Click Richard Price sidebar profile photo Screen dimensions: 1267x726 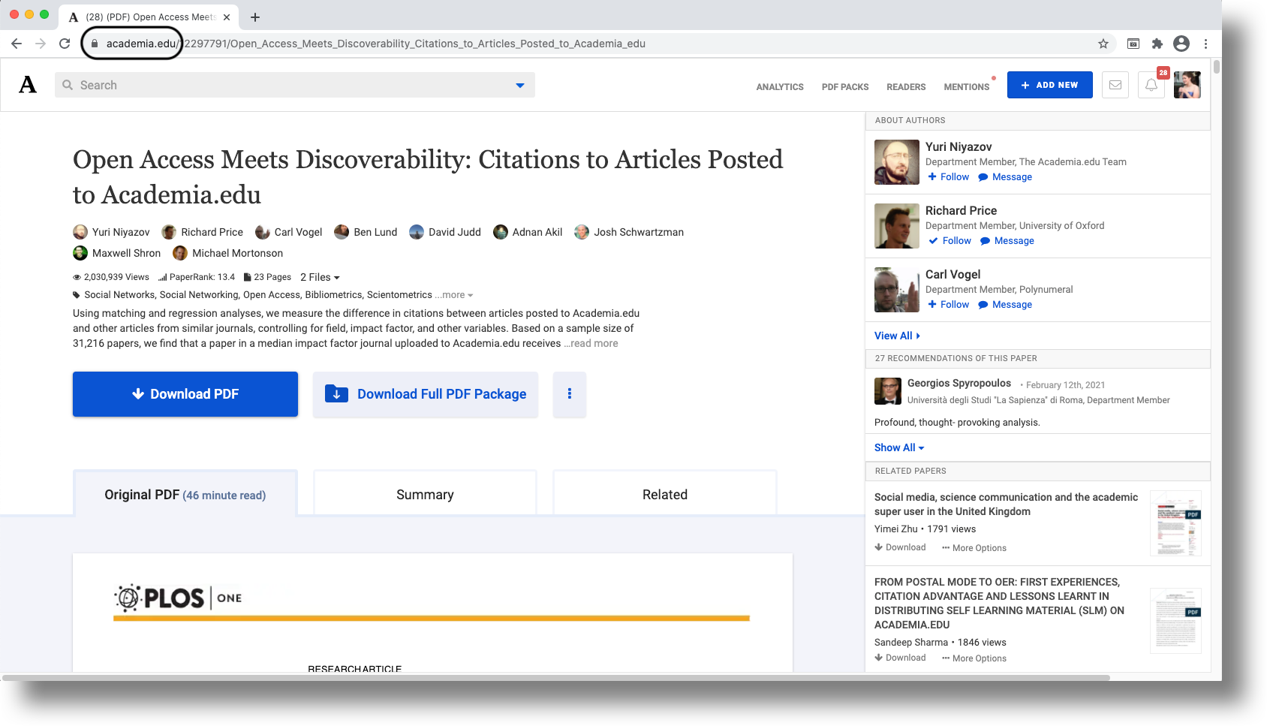coord(897,226)
